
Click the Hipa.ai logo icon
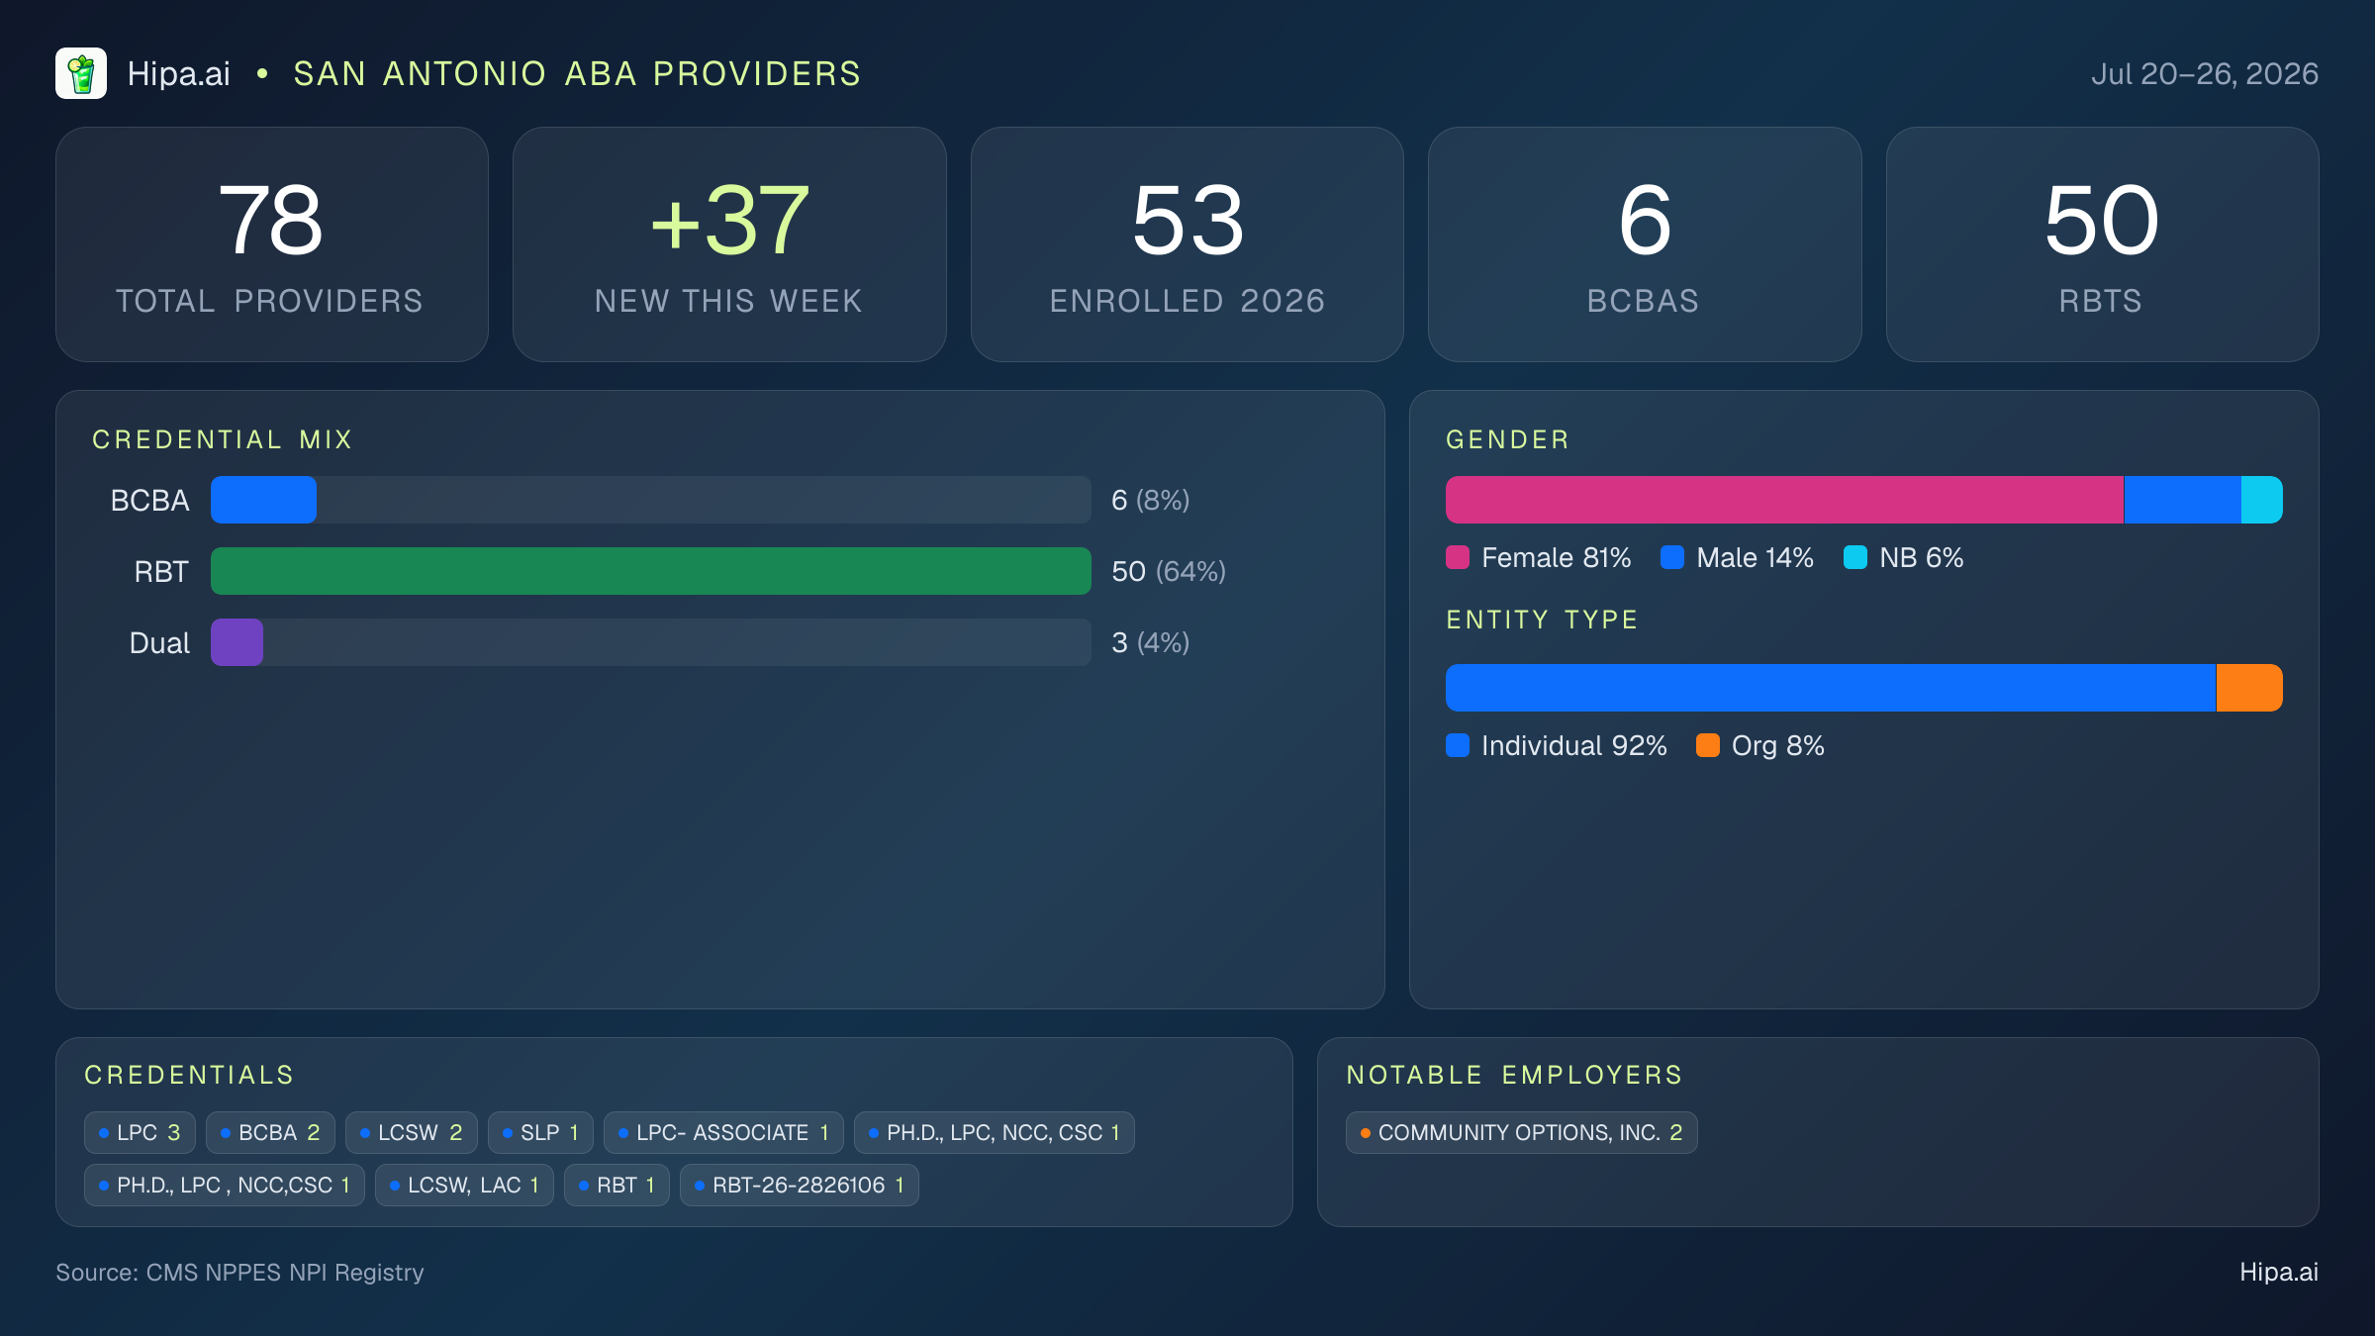coord(81,73)
